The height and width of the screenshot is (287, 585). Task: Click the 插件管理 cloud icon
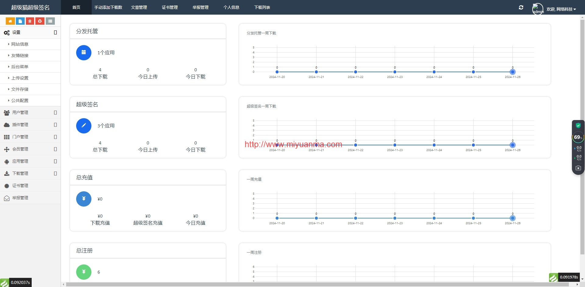coord(7,125)
